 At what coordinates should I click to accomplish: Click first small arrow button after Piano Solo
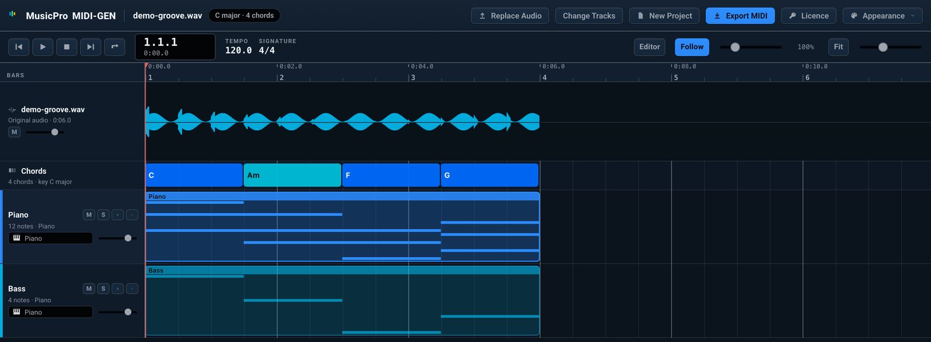click(x=118, y=215)
